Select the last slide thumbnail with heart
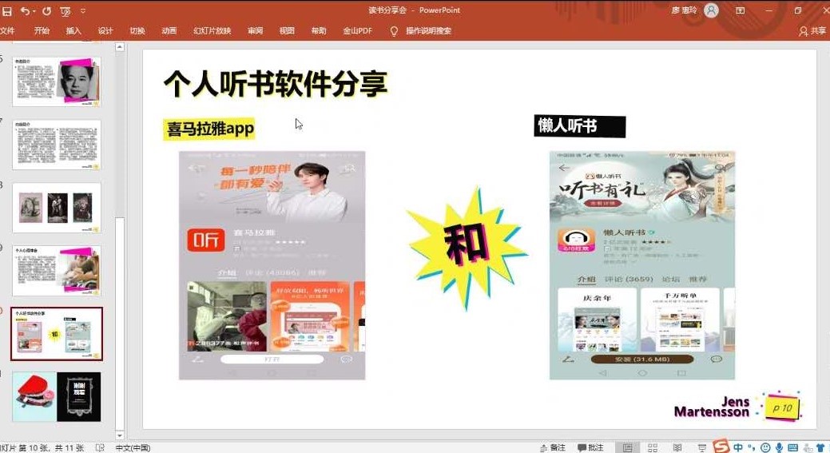 57,396
